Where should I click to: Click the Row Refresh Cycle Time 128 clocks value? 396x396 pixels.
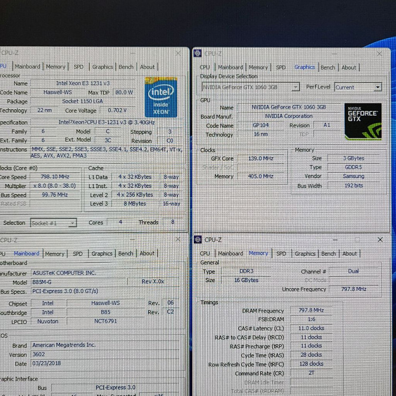click(311, 364)
